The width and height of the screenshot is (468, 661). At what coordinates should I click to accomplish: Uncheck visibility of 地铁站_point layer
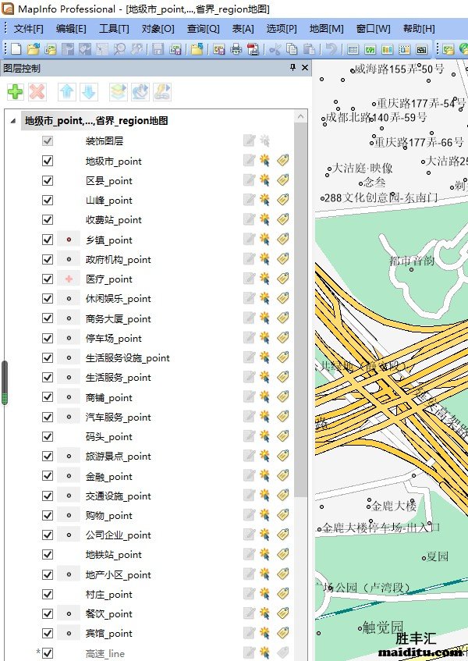tap(48, 554)
